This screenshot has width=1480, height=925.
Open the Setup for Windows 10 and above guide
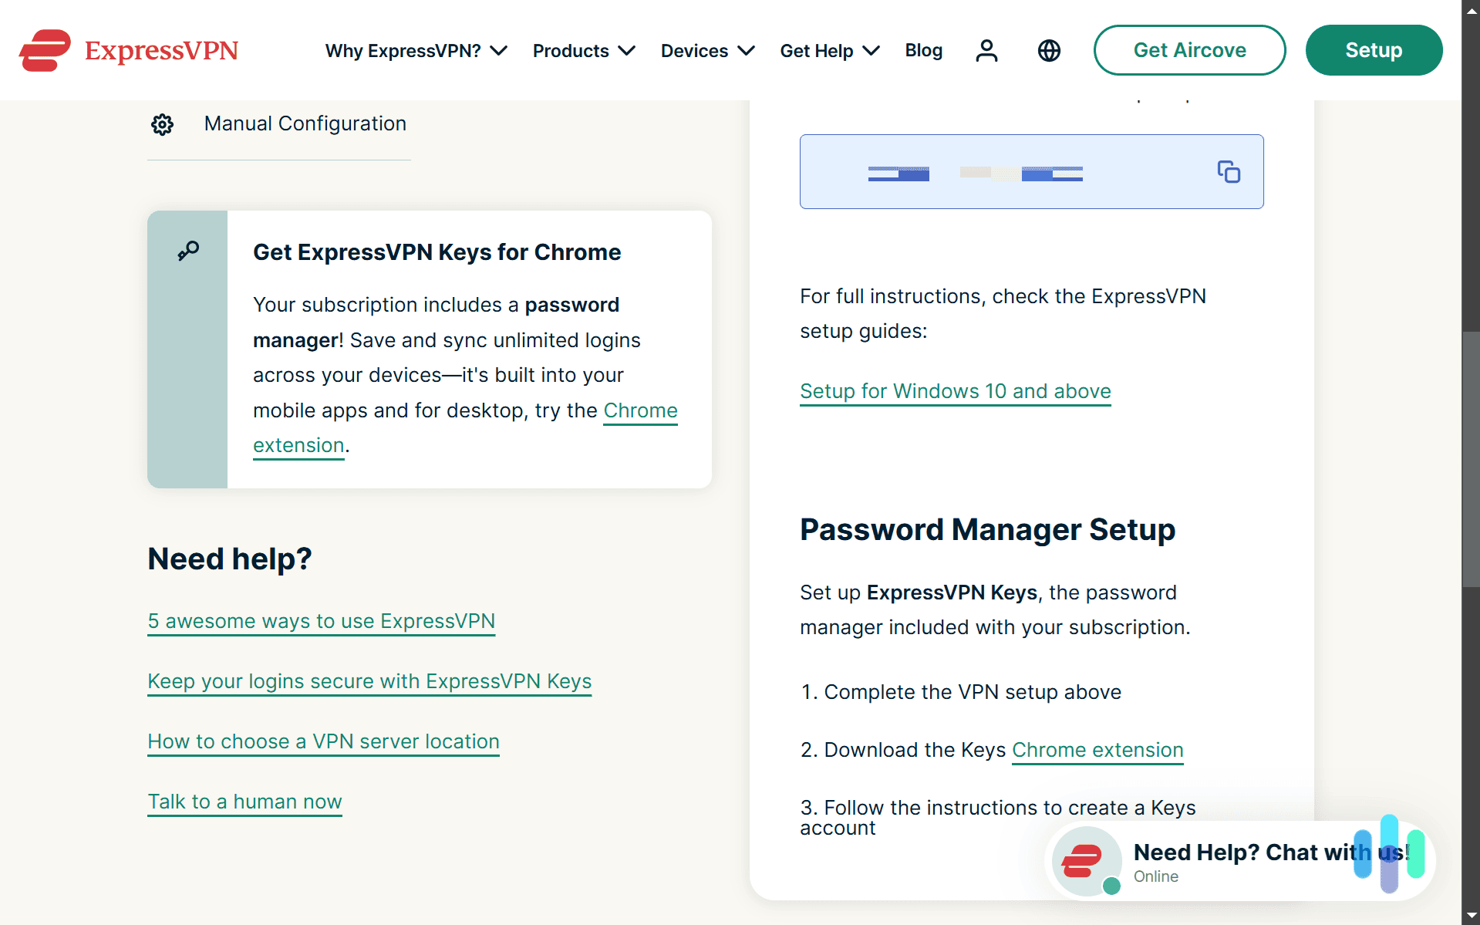[x=955, y=391]
